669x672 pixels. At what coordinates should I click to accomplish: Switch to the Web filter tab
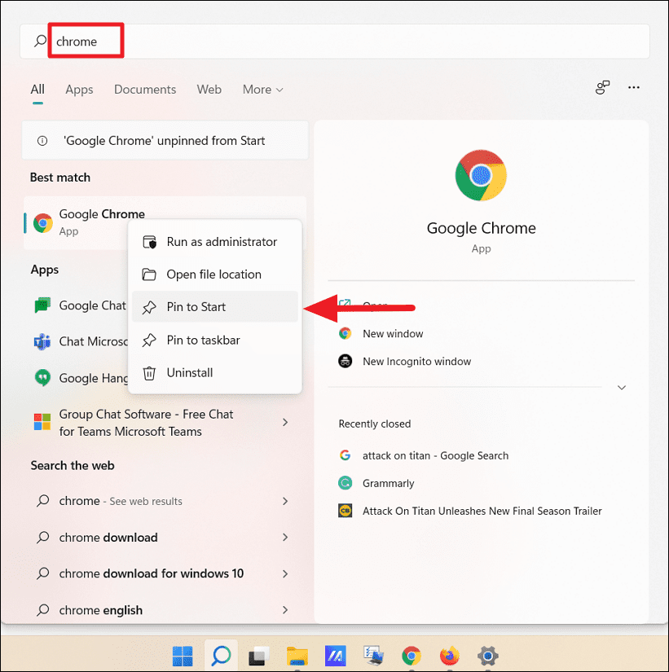pyautogui.click(x=209, y=89)
